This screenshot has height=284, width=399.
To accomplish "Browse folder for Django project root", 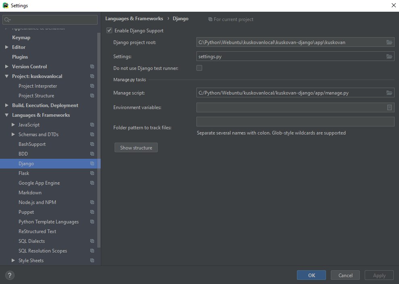I will 389,42.
